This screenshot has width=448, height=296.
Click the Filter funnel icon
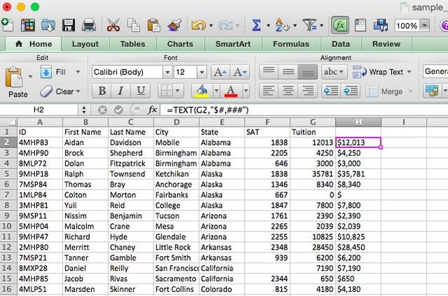[x=310, y=25]
